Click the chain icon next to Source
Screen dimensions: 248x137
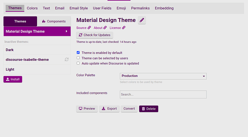pos(89,28)
